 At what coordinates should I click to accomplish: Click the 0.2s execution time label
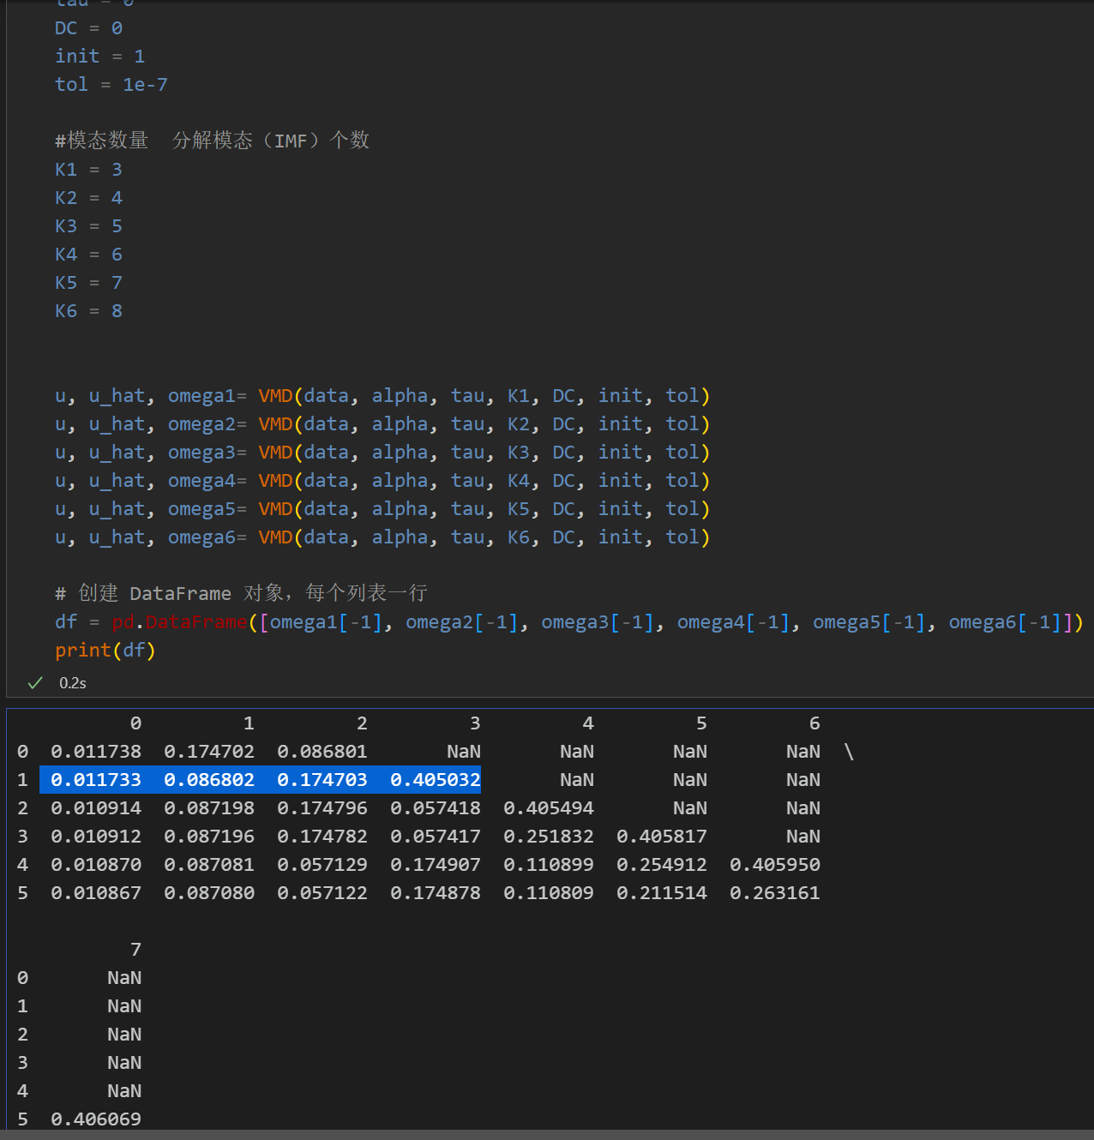pos(72,683)
